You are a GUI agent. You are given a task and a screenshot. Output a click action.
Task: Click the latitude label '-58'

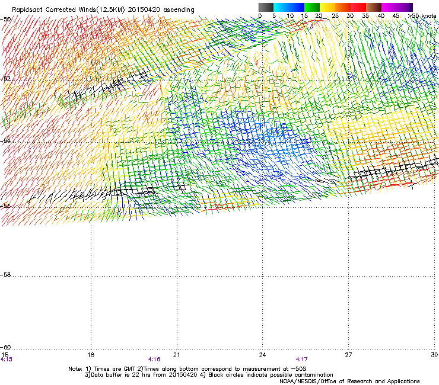[x=5, y=275]
